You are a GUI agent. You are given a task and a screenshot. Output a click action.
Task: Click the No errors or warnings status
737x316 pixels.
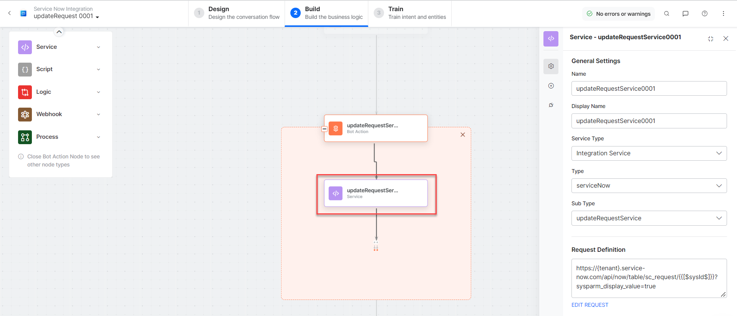point(618,14)
